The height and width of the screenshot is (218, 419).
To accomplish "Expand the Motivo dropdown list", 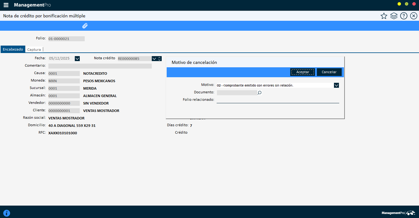I will tap(336, 85).
